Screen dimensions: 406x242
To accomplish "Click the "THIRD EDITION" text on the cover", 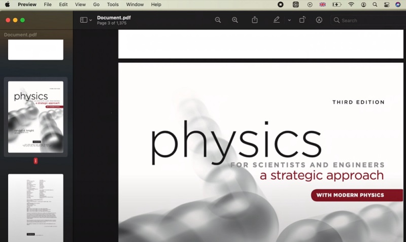I will (x=358, y=102).
